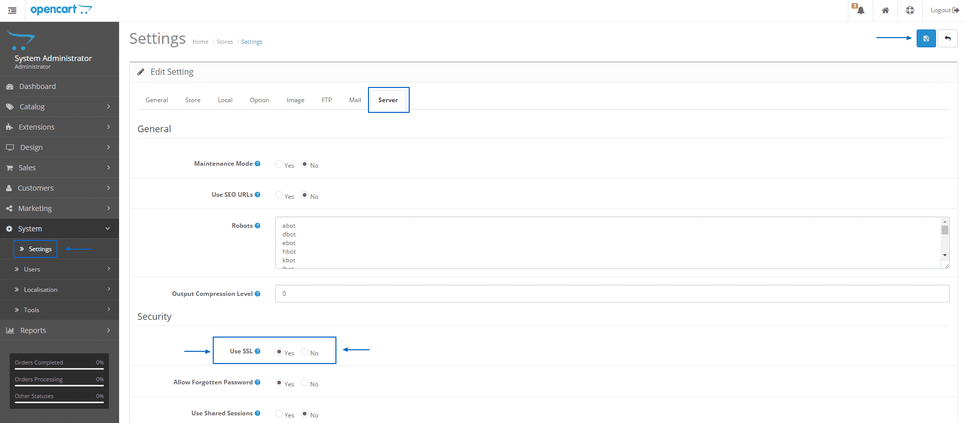The image size is (965, 423).
Task: Click the Marketing share icon
Action: 9,208
